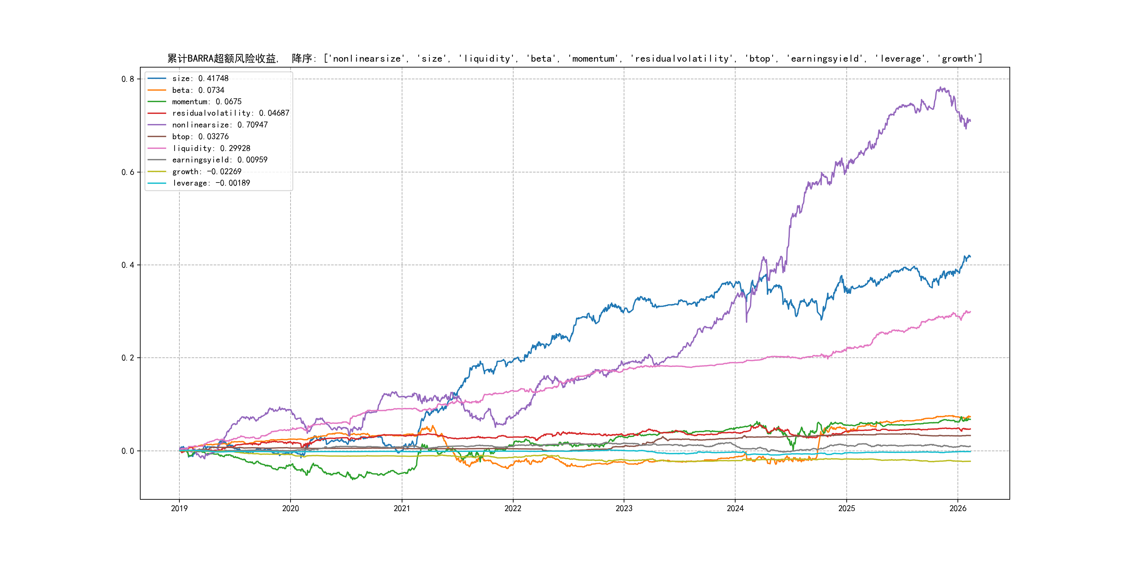Click the 0.8 y-axis tick label
The width and height of the screenshot is (1122, 561).
pyautogui.click(x=128, y=79)
